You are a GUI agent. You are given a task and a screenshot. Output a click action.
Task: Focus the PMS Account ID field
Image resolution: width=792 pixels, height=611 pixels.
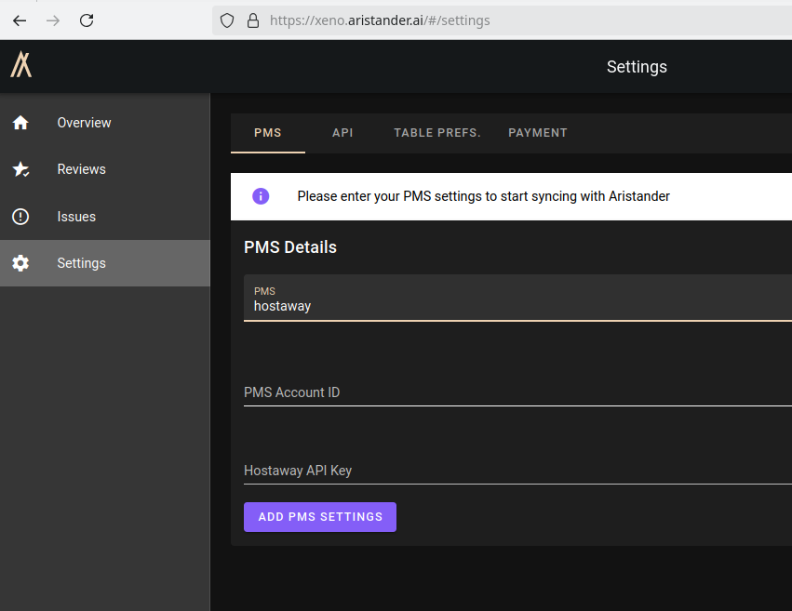coord(517,392)
